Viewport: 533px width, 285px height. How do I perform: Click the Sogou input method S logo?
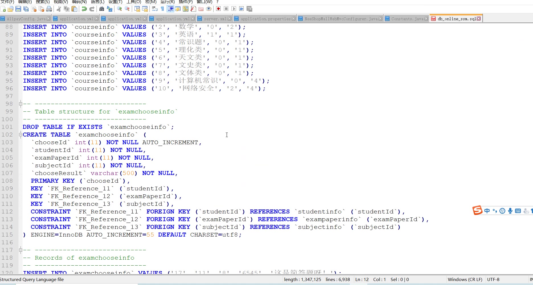pos(477,210)
